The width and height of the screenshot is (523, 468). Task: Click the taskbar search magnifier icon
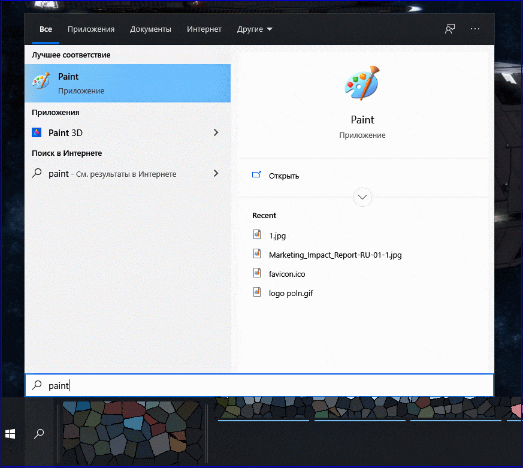[39, 434]
